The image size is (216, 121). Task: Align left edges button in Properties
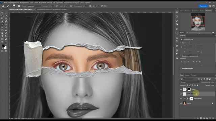point(182,62)
